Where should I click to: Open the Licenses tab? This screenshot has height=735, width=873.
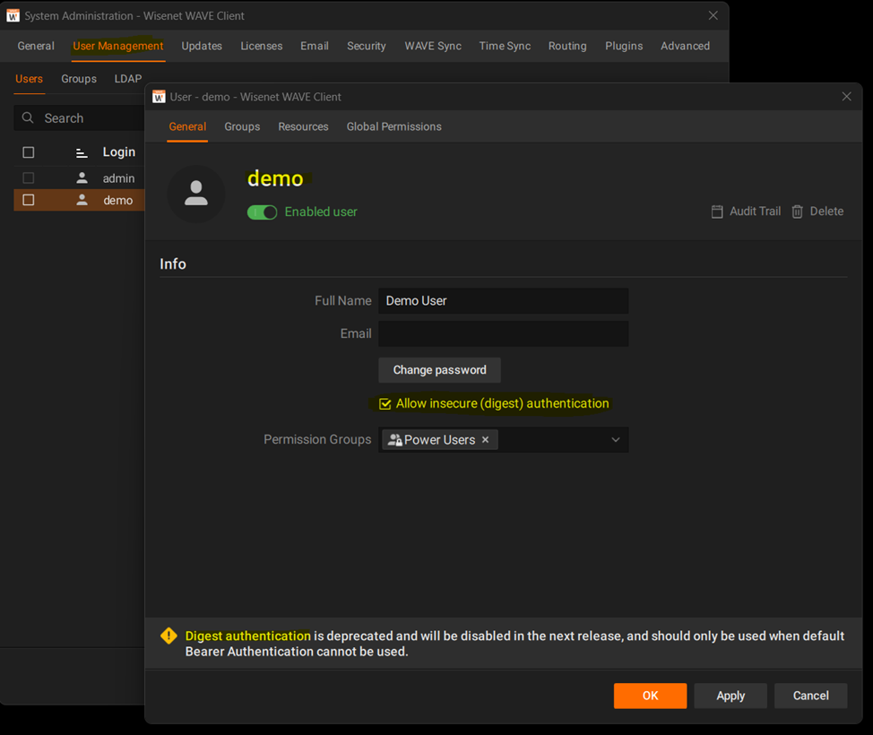tap(261, 46)
